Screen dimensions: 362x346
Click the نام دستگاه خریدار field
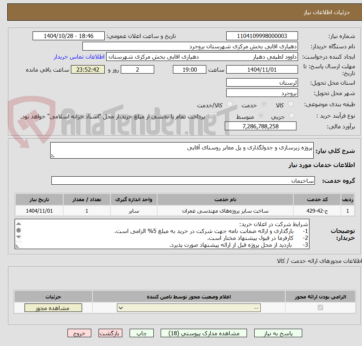point(190,46)
